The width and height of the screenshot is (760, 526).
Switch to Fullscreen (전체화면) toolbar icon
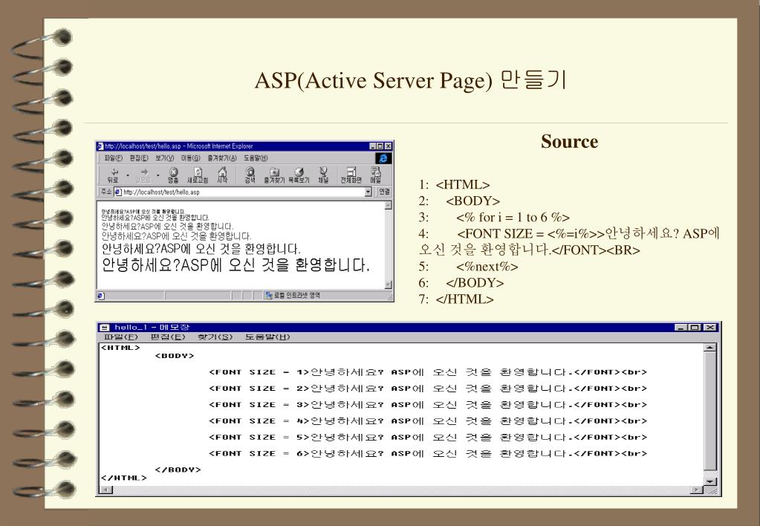(x=351, y=175)
